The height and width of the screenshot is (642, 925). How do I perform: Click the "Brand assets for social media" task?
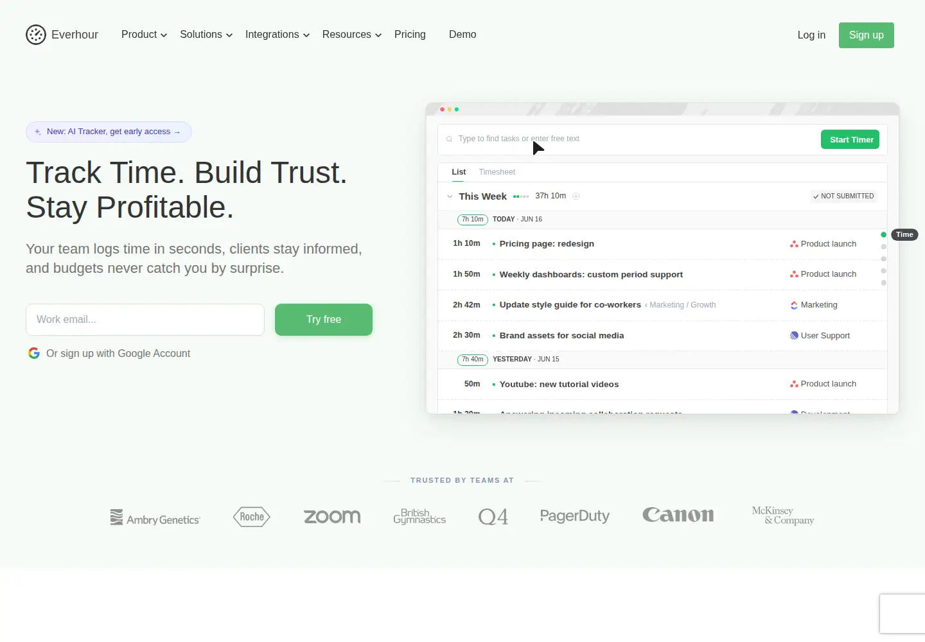(x=561, y=336)
